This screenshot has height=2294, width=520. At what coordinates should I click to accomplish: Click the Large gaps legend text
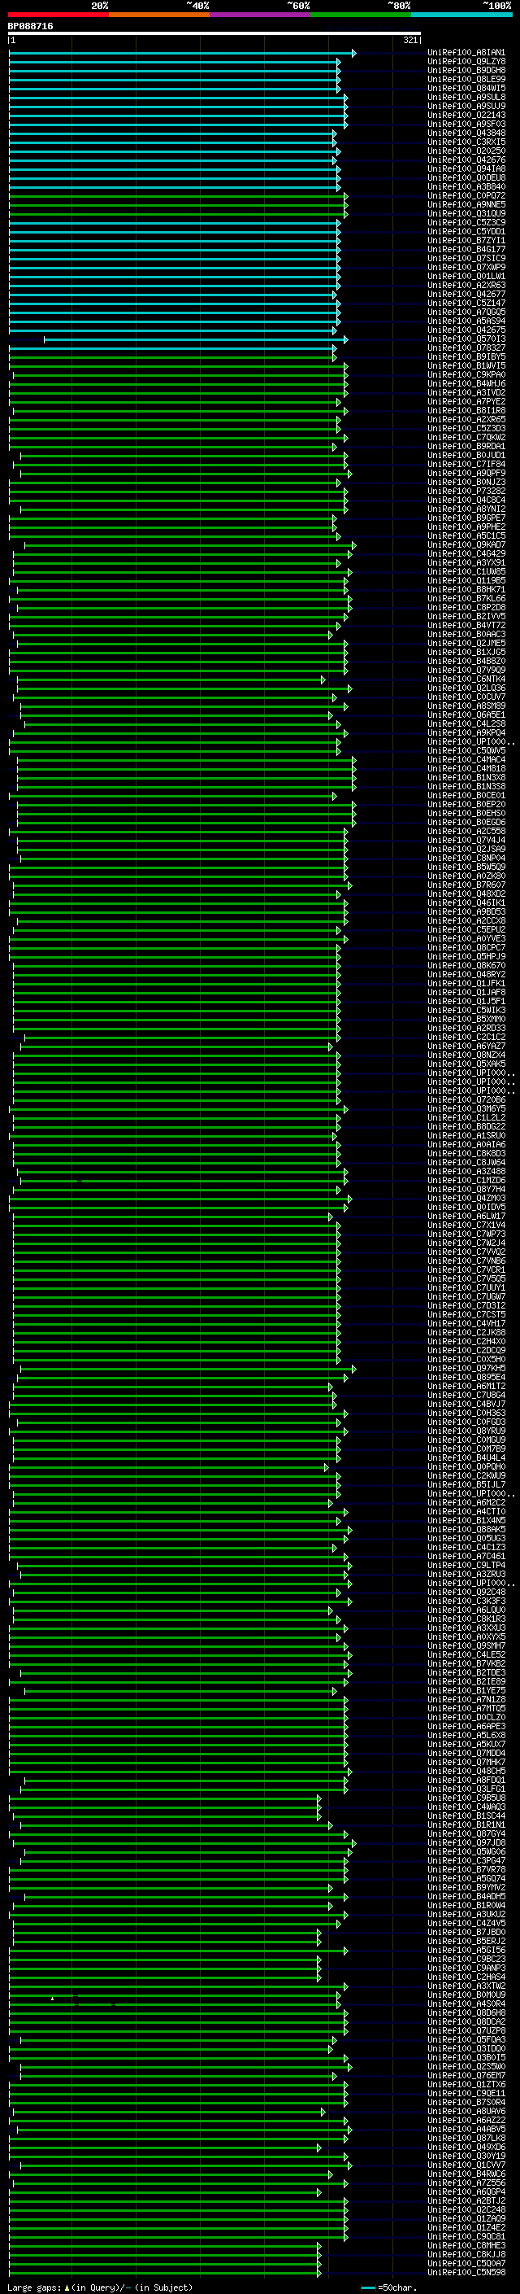pos(98,2287)
